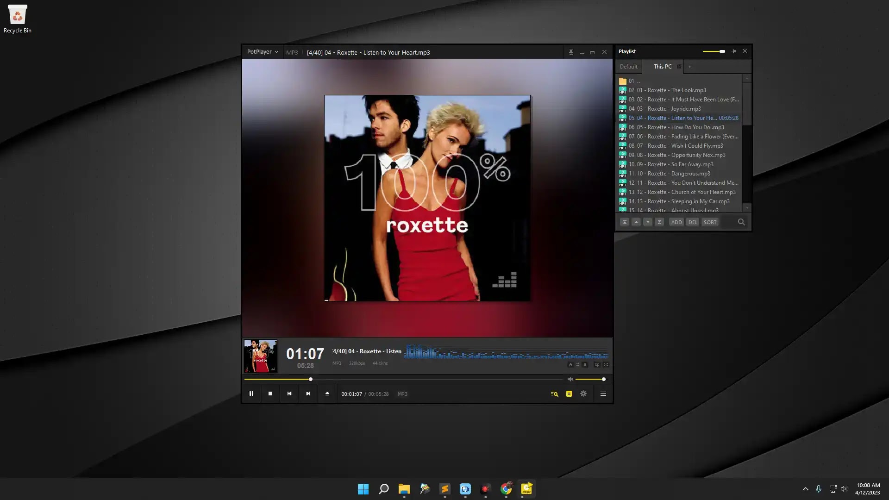This screenshot has width=889, height=500.
Task: Select 'Dangerous.mp3' track
Action: click(679, 174)
